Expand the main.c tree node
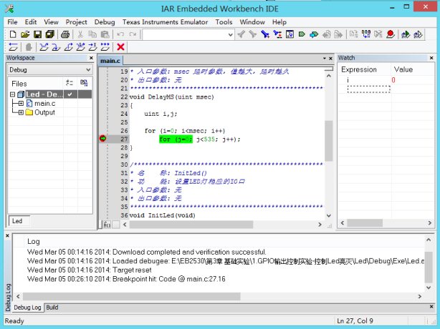 (21, 104)
